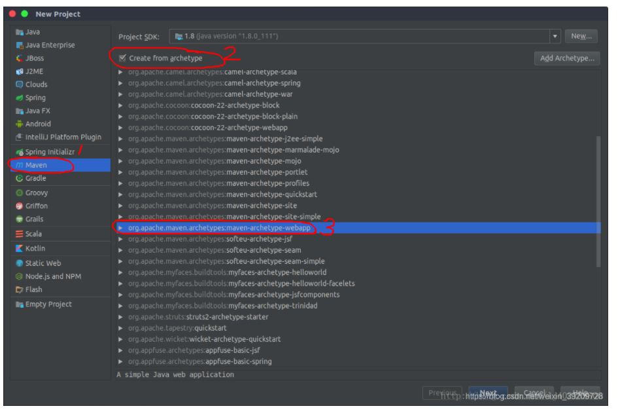The height and width of the screenshot is (419, 618).
Task: Open the Project SDK dropdown arrow
Action: pyautogui.click(x=555, y=37)
